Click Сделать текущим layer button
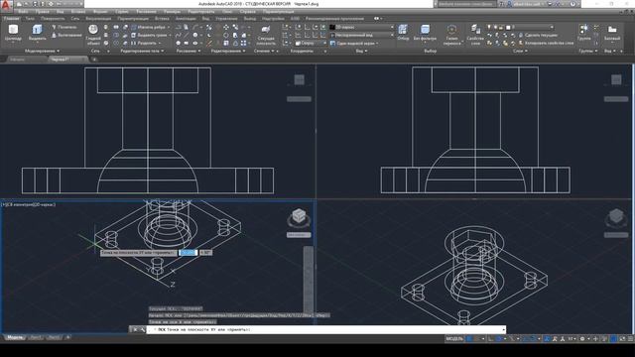This screenshot has height=357, width=635. (538, 36)
